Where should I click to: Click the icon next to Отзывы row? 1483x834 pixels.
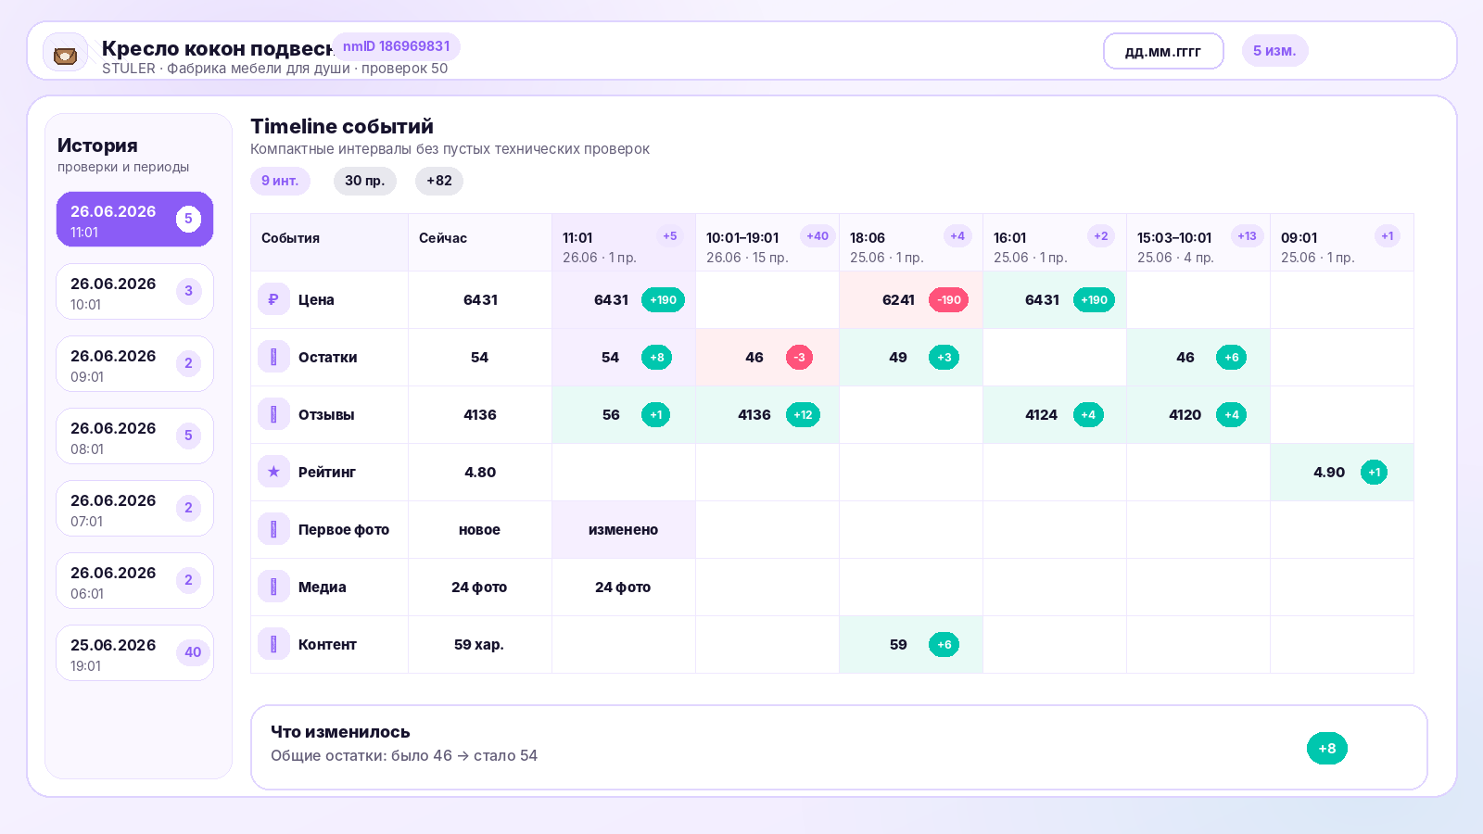point(273,414)
